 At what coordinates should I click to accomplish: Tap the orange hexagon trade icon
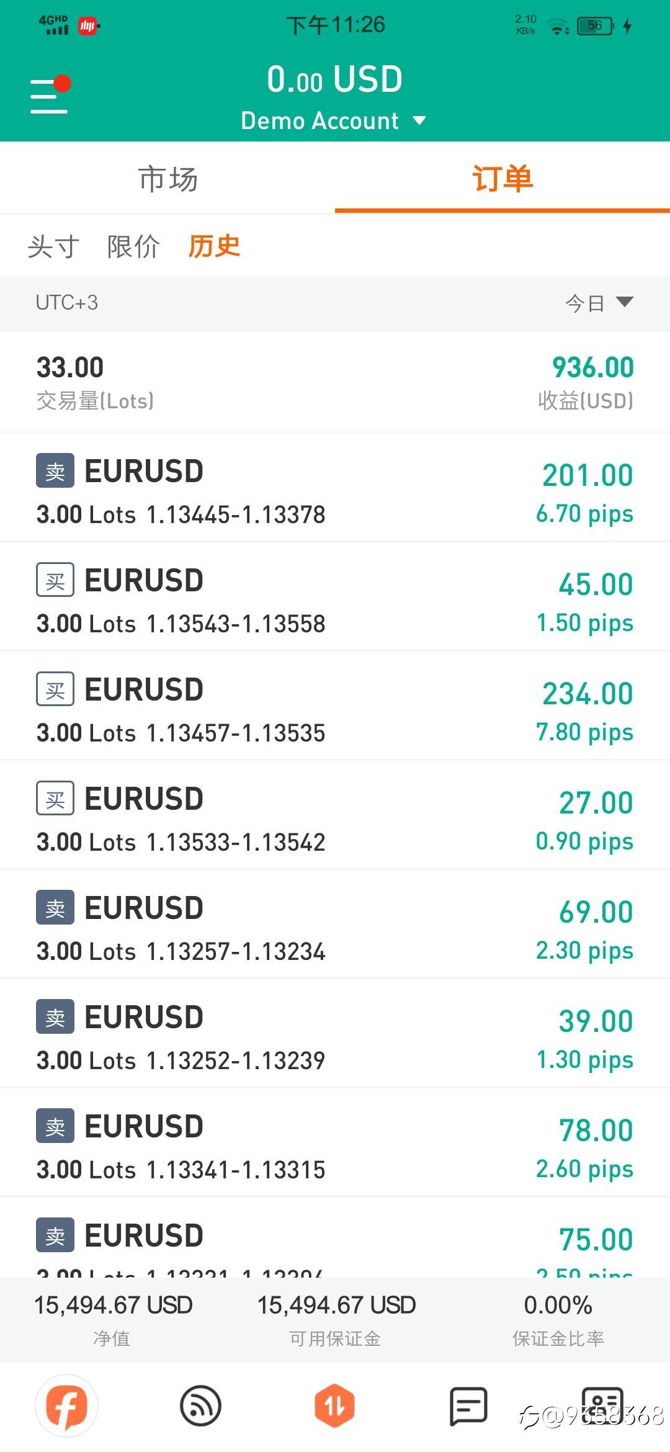click(x=334, y=1406)
